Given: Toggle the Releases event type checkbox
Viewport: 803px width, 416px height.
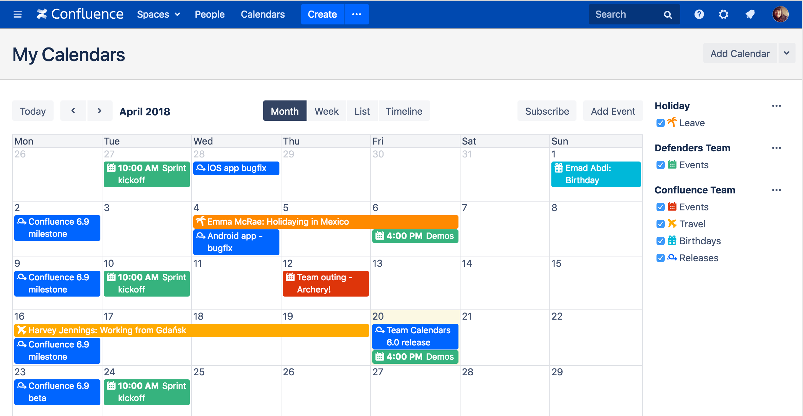Looking at the screenshot, I should 660,258.
